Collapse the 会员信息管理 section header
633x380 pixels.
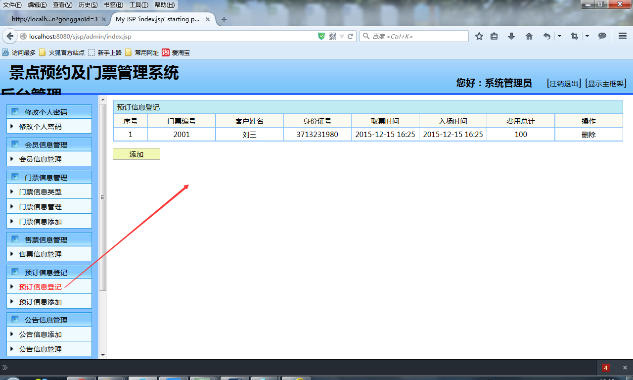[49, 145]
